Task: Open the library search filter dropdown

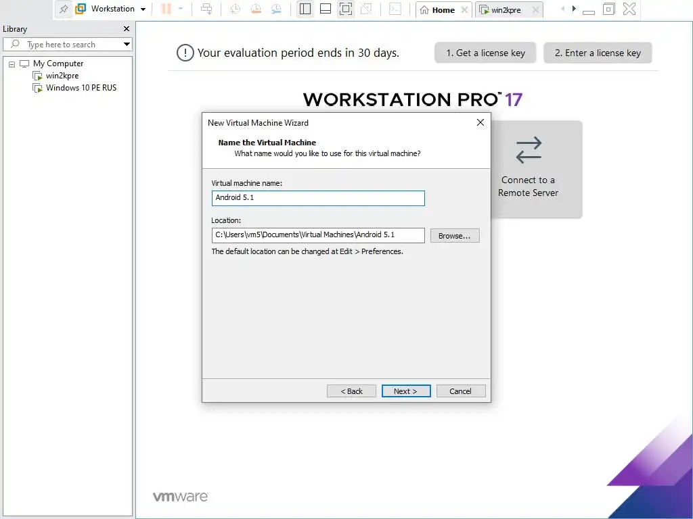Action: point(127,44)
